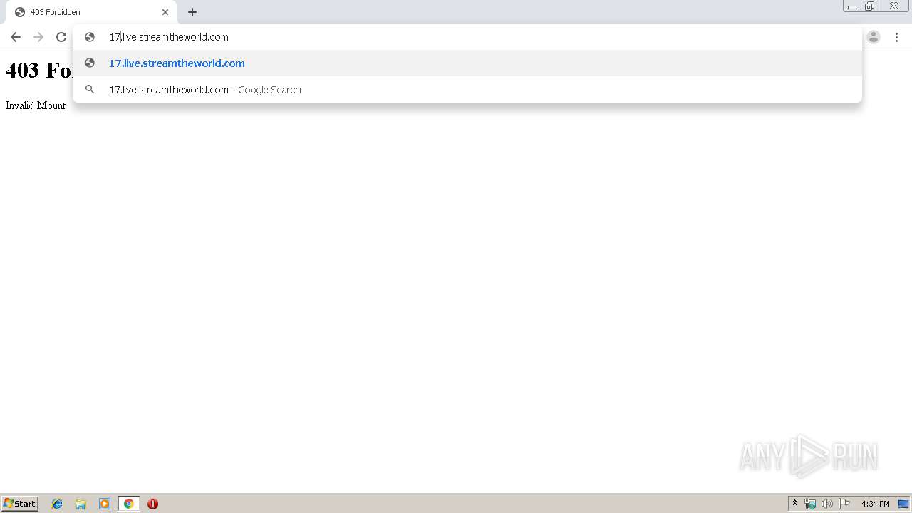Choose the Google Search suggestion for 17.live.streamtheworld.com
The height and width of the screenshot is (513, 912).
467,90
